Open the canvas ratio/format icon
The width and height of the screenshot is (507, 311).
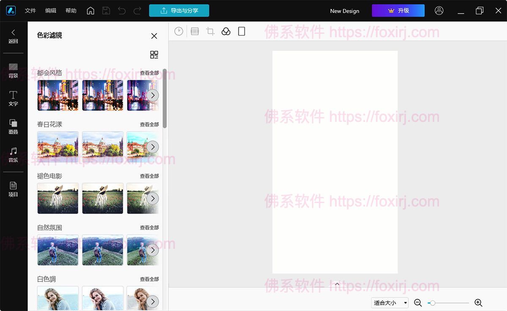pos(241,31)
